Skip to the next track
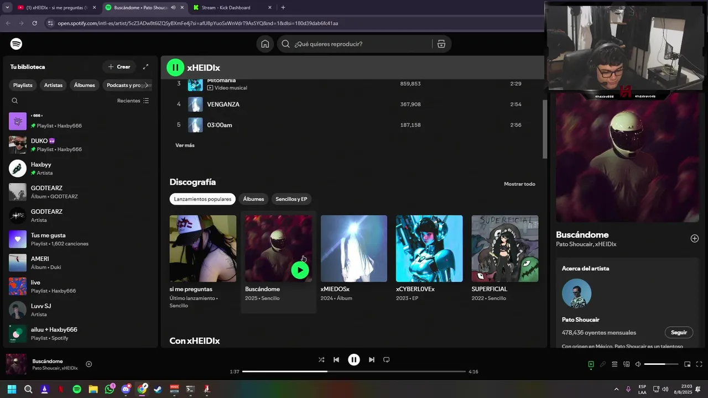708x398 pixels. pyautogui.click(x=372, y=359)
